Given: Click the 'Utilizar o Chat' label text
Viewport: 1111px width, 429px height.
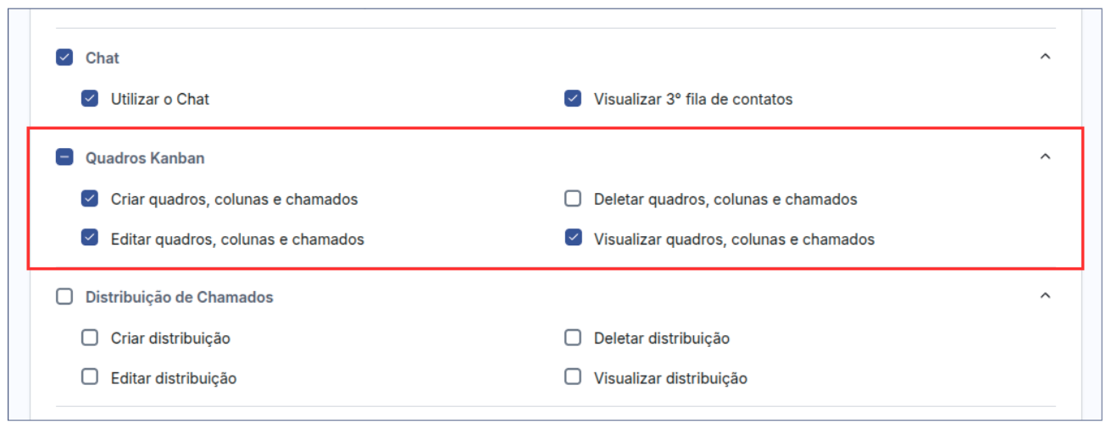Looking at the screenshot, I should [x=160, y=100].
